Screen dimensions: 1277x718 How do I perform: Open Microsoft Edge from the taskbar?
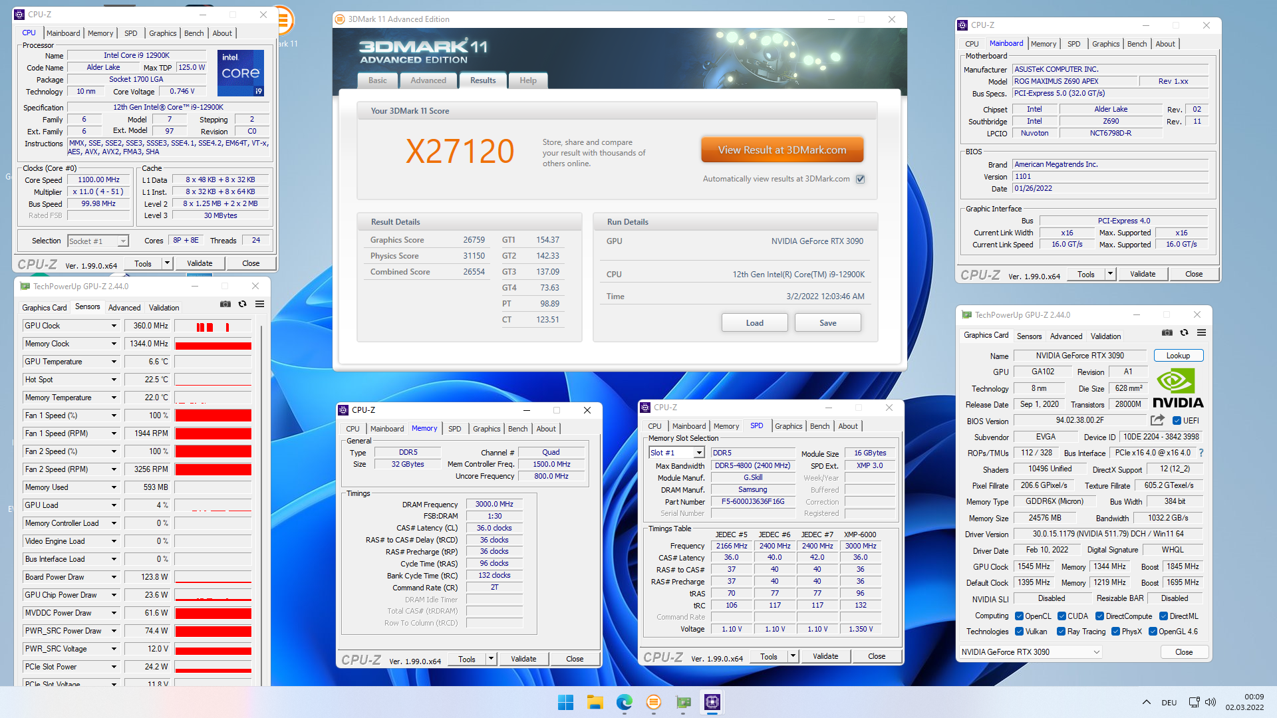[625, 702]
